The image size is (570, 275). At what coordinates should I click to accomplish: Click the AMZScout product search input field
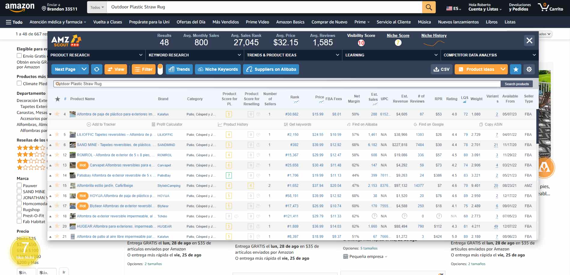pyautogui.click(x=277, y=84)
